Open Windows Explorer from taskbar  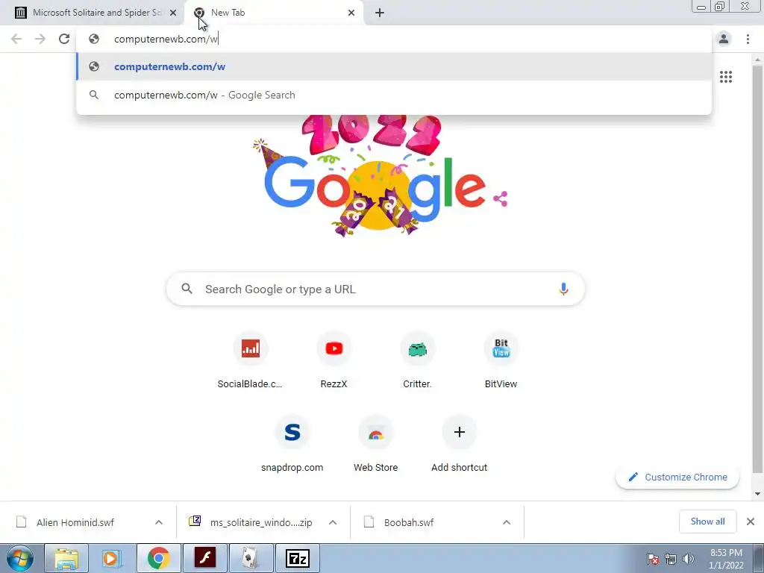coord(66,558)
